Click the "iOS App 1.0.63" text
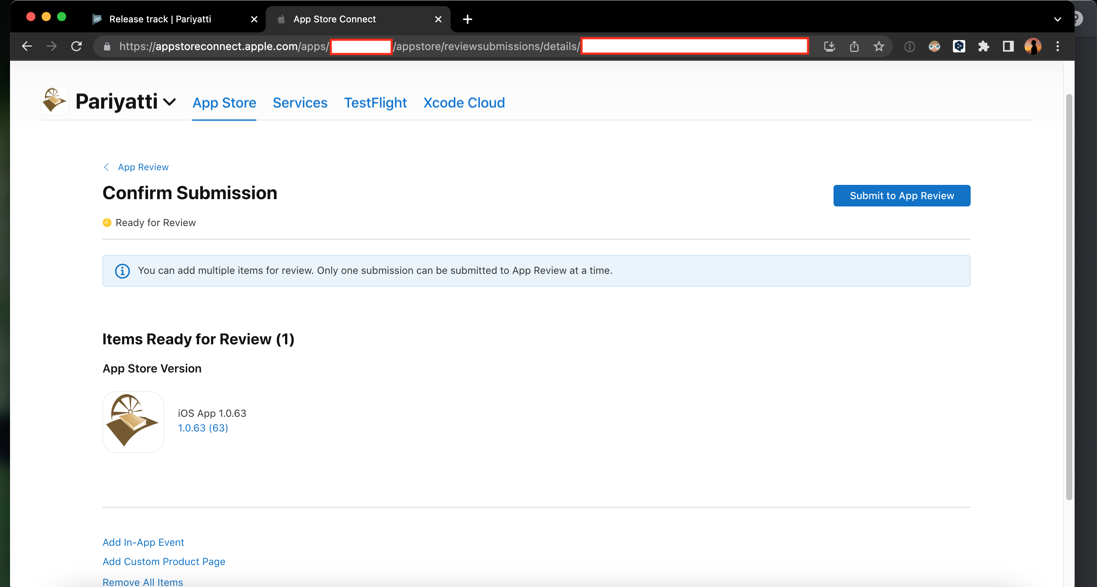 pos(211,413)
